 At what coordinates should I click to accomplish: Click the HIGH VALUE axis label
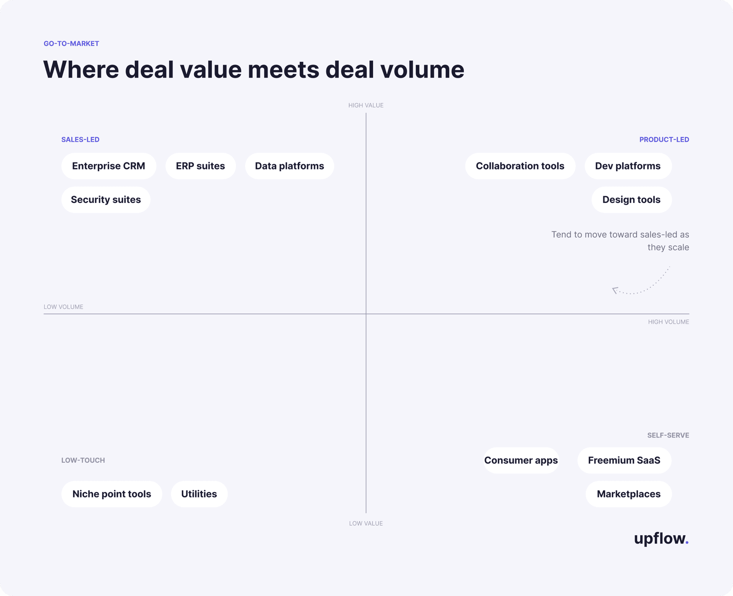[366, 105]
